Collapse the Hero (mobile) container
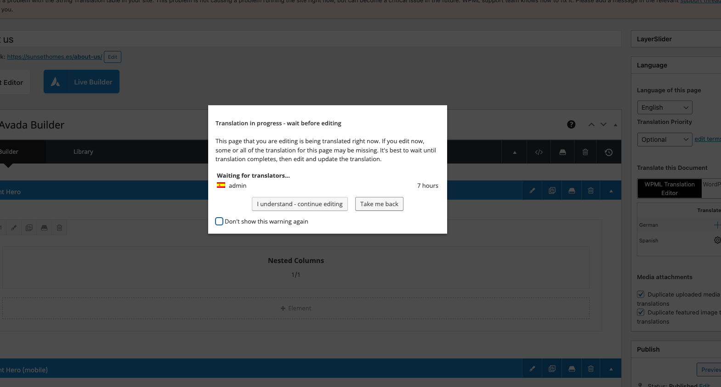Image resolution: width=721 pixels, height=387 pixels. click(611, 369)
